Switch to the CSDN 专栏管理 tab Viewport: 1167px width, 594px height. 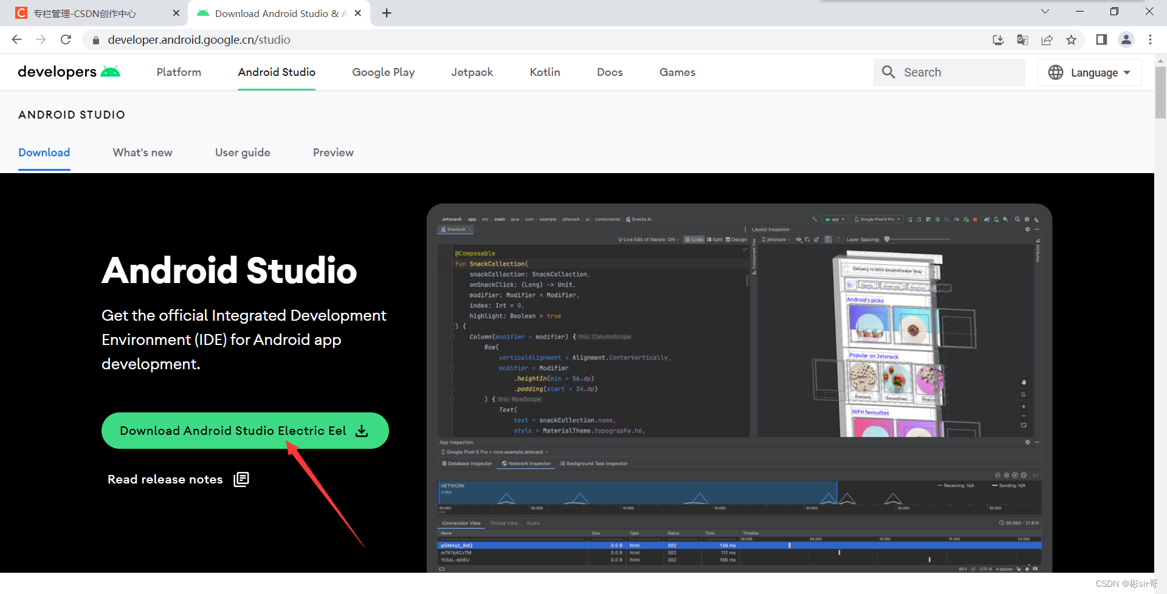[94, 13]
